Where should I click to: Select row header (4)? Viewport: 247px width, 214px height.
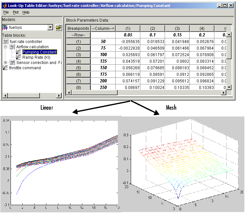coord(78,61)
